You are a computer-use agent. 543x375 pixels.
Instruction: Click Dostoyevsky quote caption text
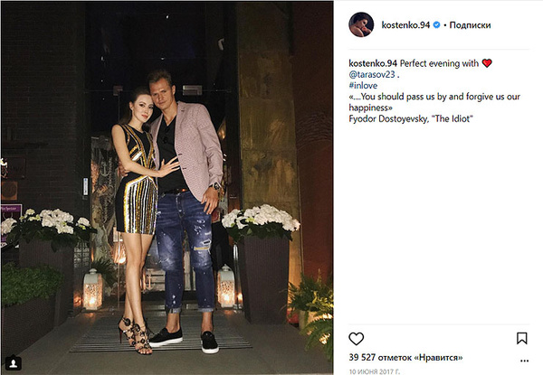pyautogui.click(x=434, y=102)
